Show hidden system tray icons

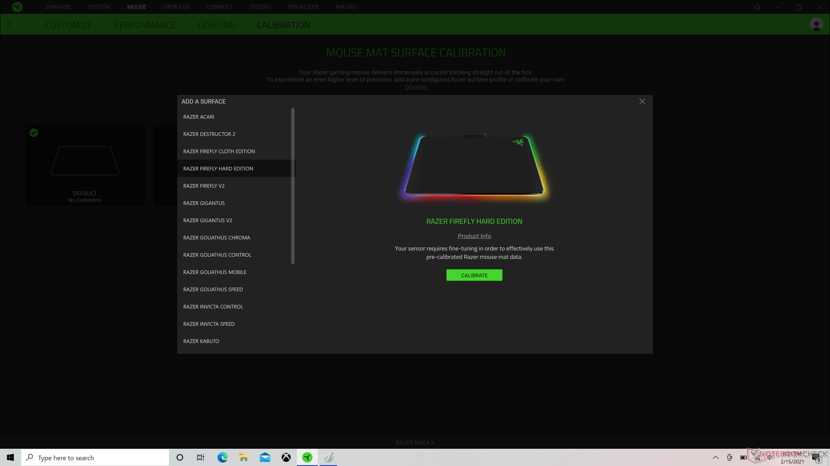pos(715,457)
